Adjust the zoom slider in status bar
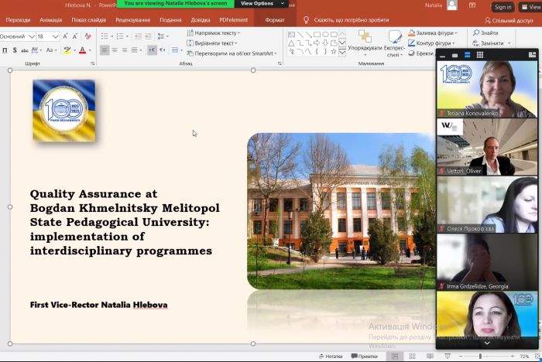The height and width of the screenshot is (362, 542). [x=481, y=356]
